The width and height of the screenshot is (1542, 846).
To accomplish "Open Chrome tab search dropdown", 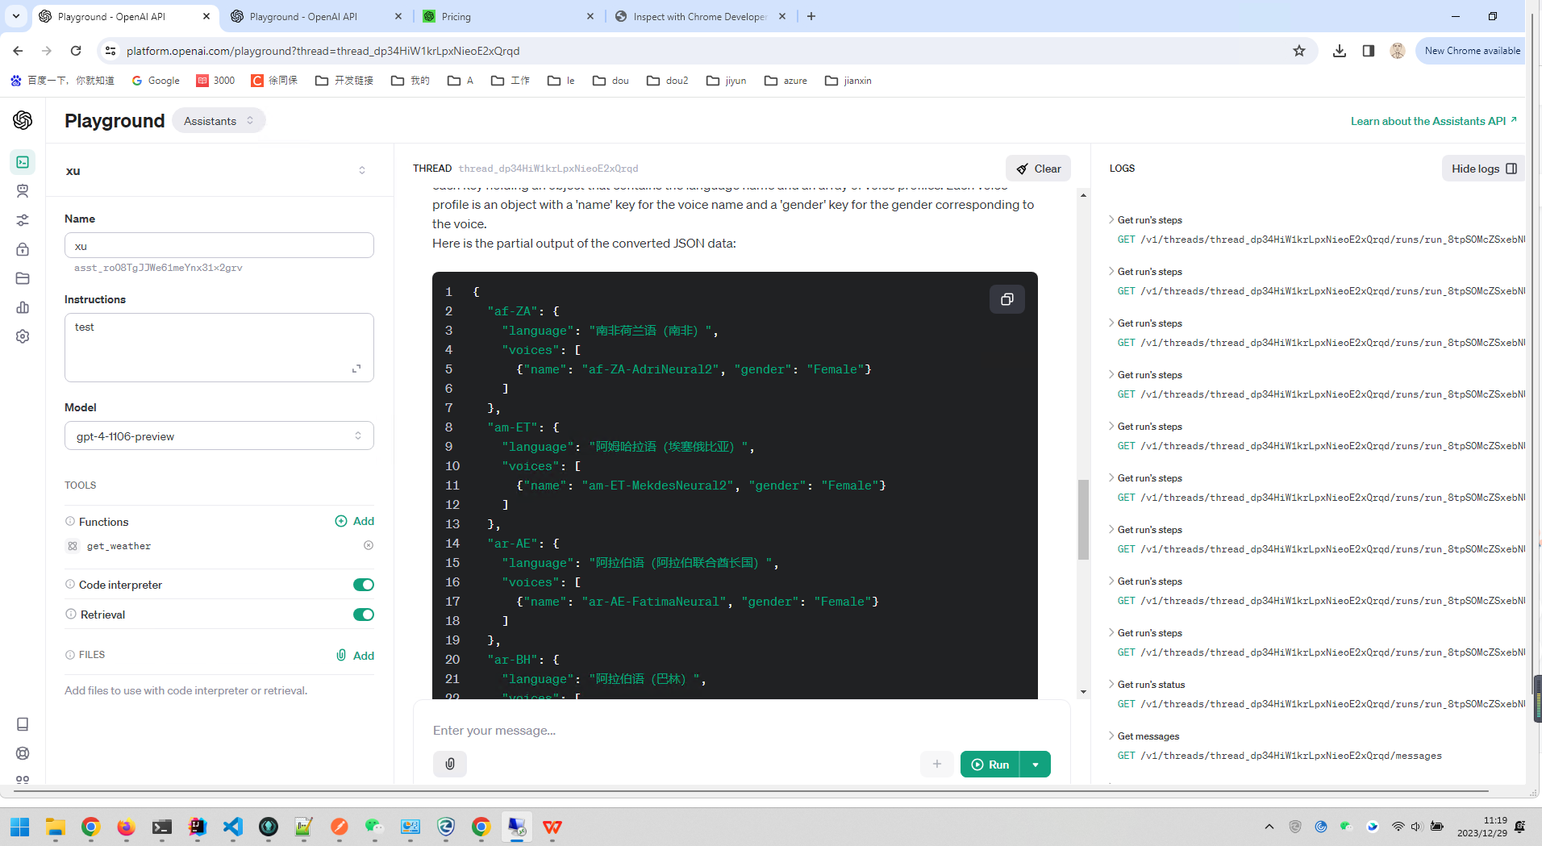I will (x=16, y=16).
